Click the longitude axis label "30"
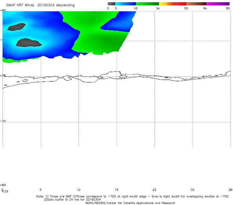This screenshot has width=233, height=205. (x=230, y=190)
